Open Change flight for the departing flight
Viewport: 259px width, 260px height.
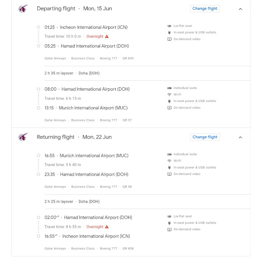[x=205, y=9]
